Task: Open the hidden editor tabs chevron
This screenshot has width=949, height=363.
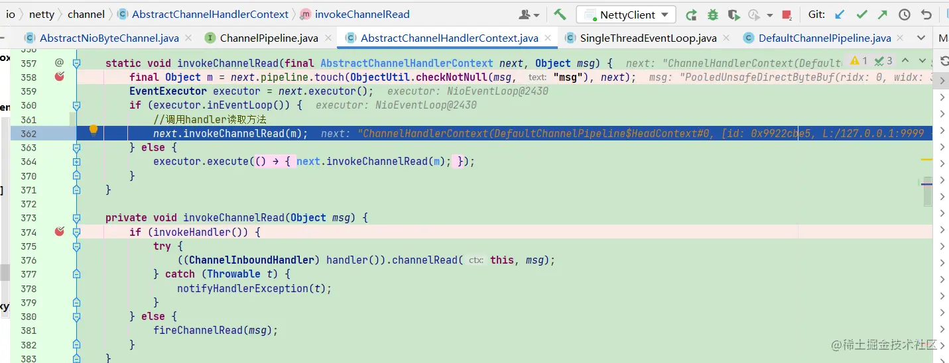Action: click(922, 38)
